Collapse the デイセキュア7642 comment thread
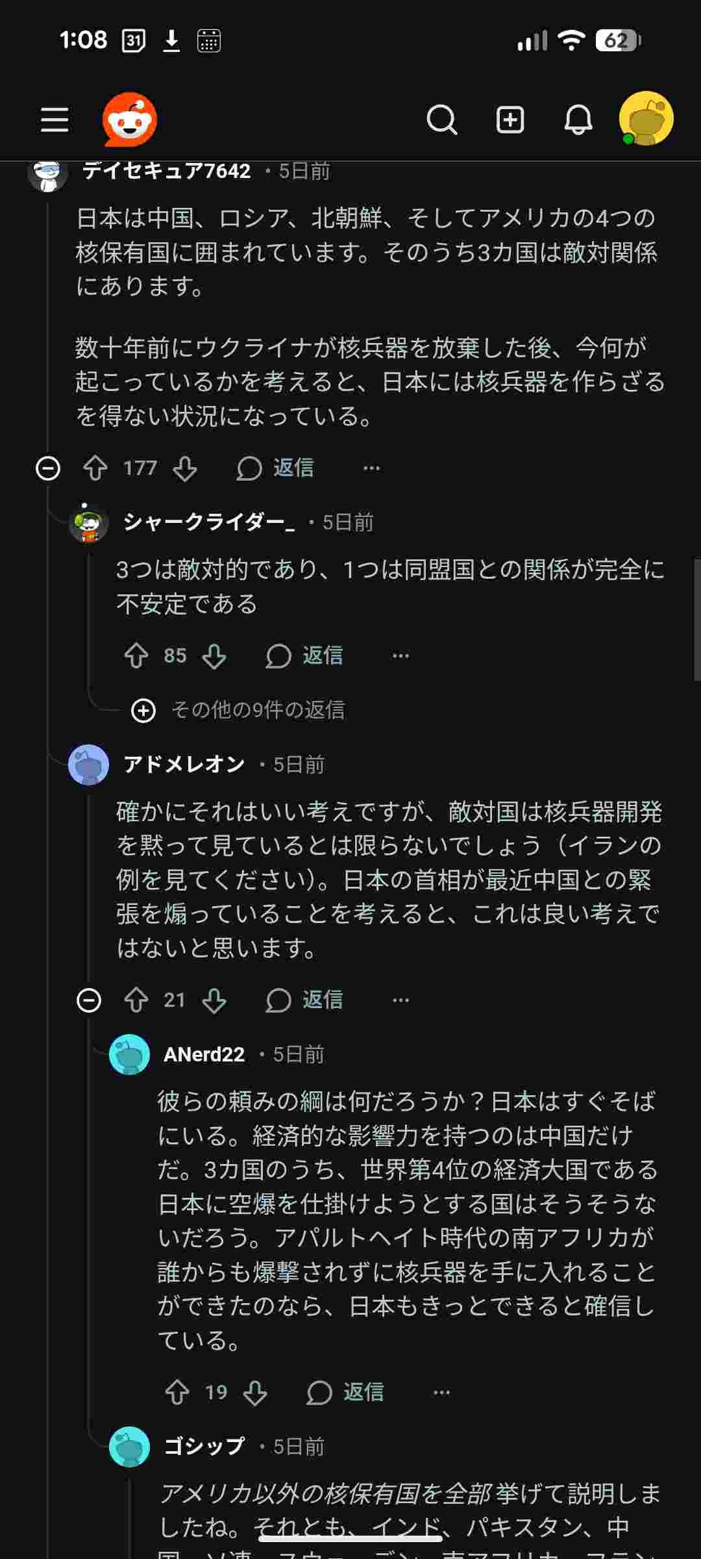Image resolution: width=701 pixels, height=1559 pixels. [48, 468]
